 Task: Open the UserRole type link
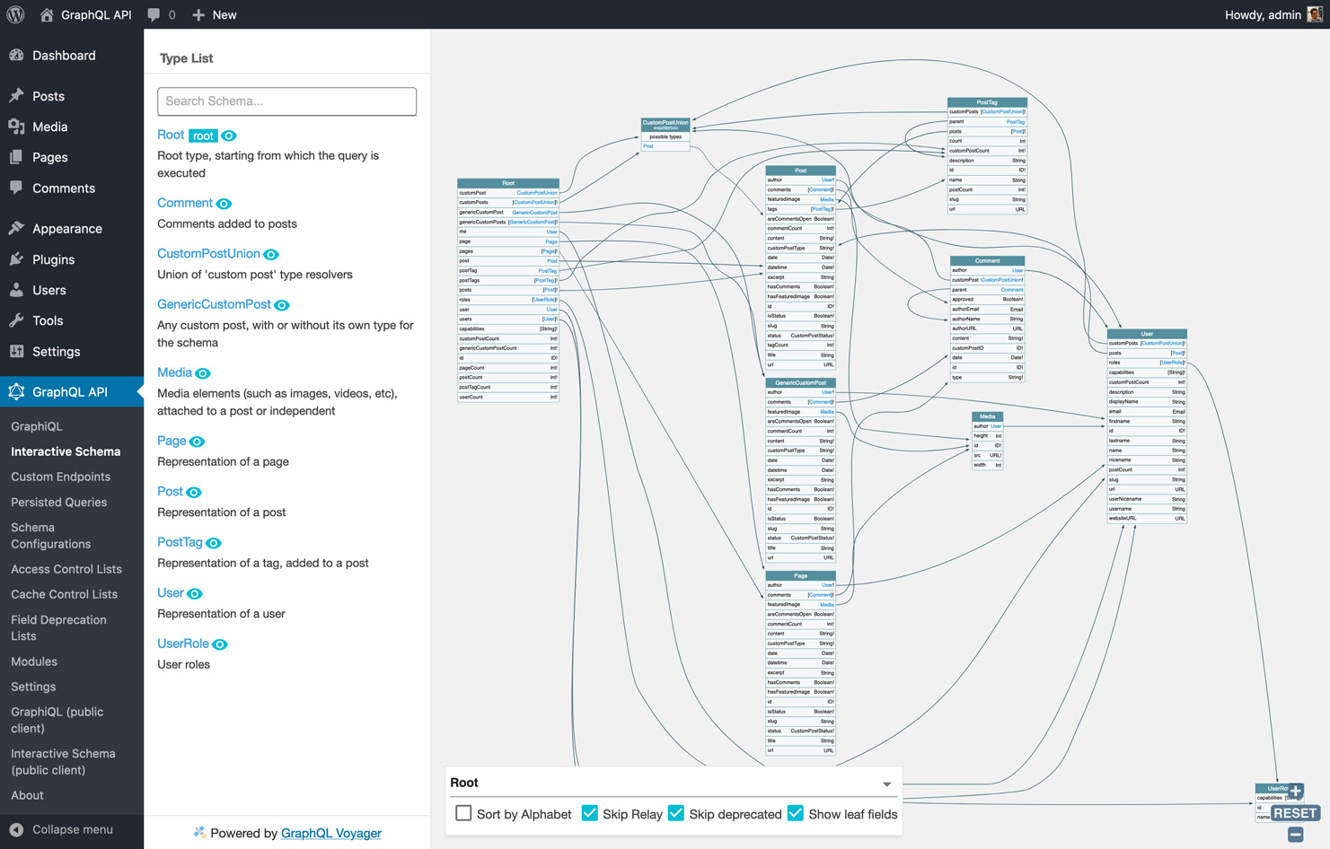183,643
